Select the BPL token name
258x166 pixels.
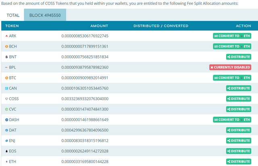click(12, 67)
